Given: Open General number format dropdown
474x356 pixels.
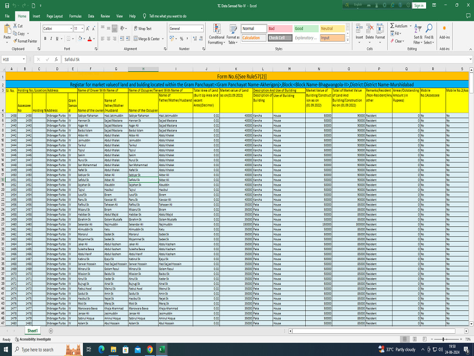Looking at the screenshot, I should point(201,28).
